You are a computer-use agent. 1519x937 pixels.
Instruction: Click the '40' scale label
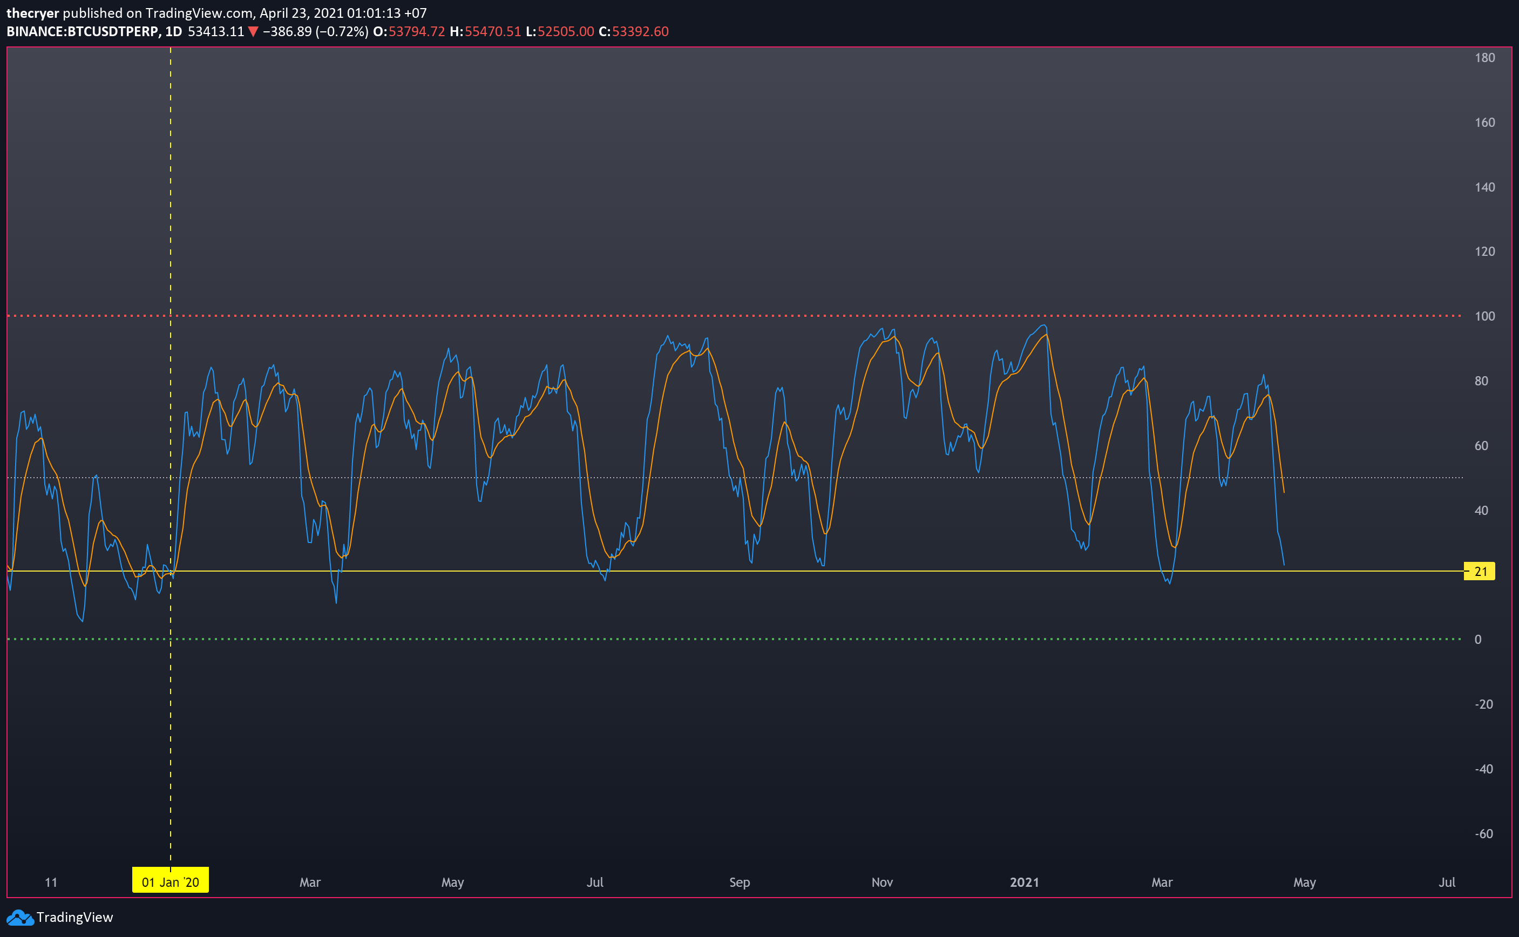1481,511
